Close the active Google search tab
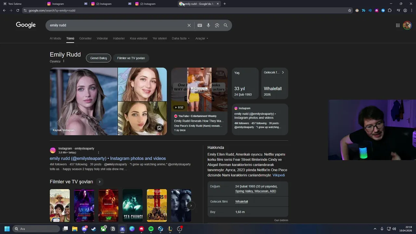Screen dimensions: 416x234 tap(218, 4)
